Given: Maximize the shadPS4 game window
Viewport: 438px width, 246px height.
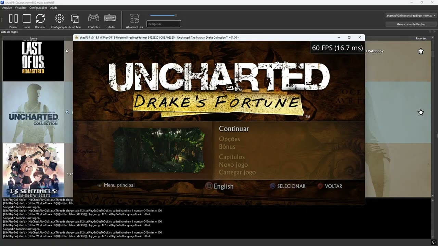Looking at the screenshot, I should (x=349, y=38).
